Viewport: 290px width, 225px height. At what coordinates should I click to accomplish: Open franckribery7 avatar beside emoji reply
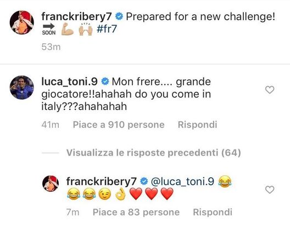click(x=51, y=183)
